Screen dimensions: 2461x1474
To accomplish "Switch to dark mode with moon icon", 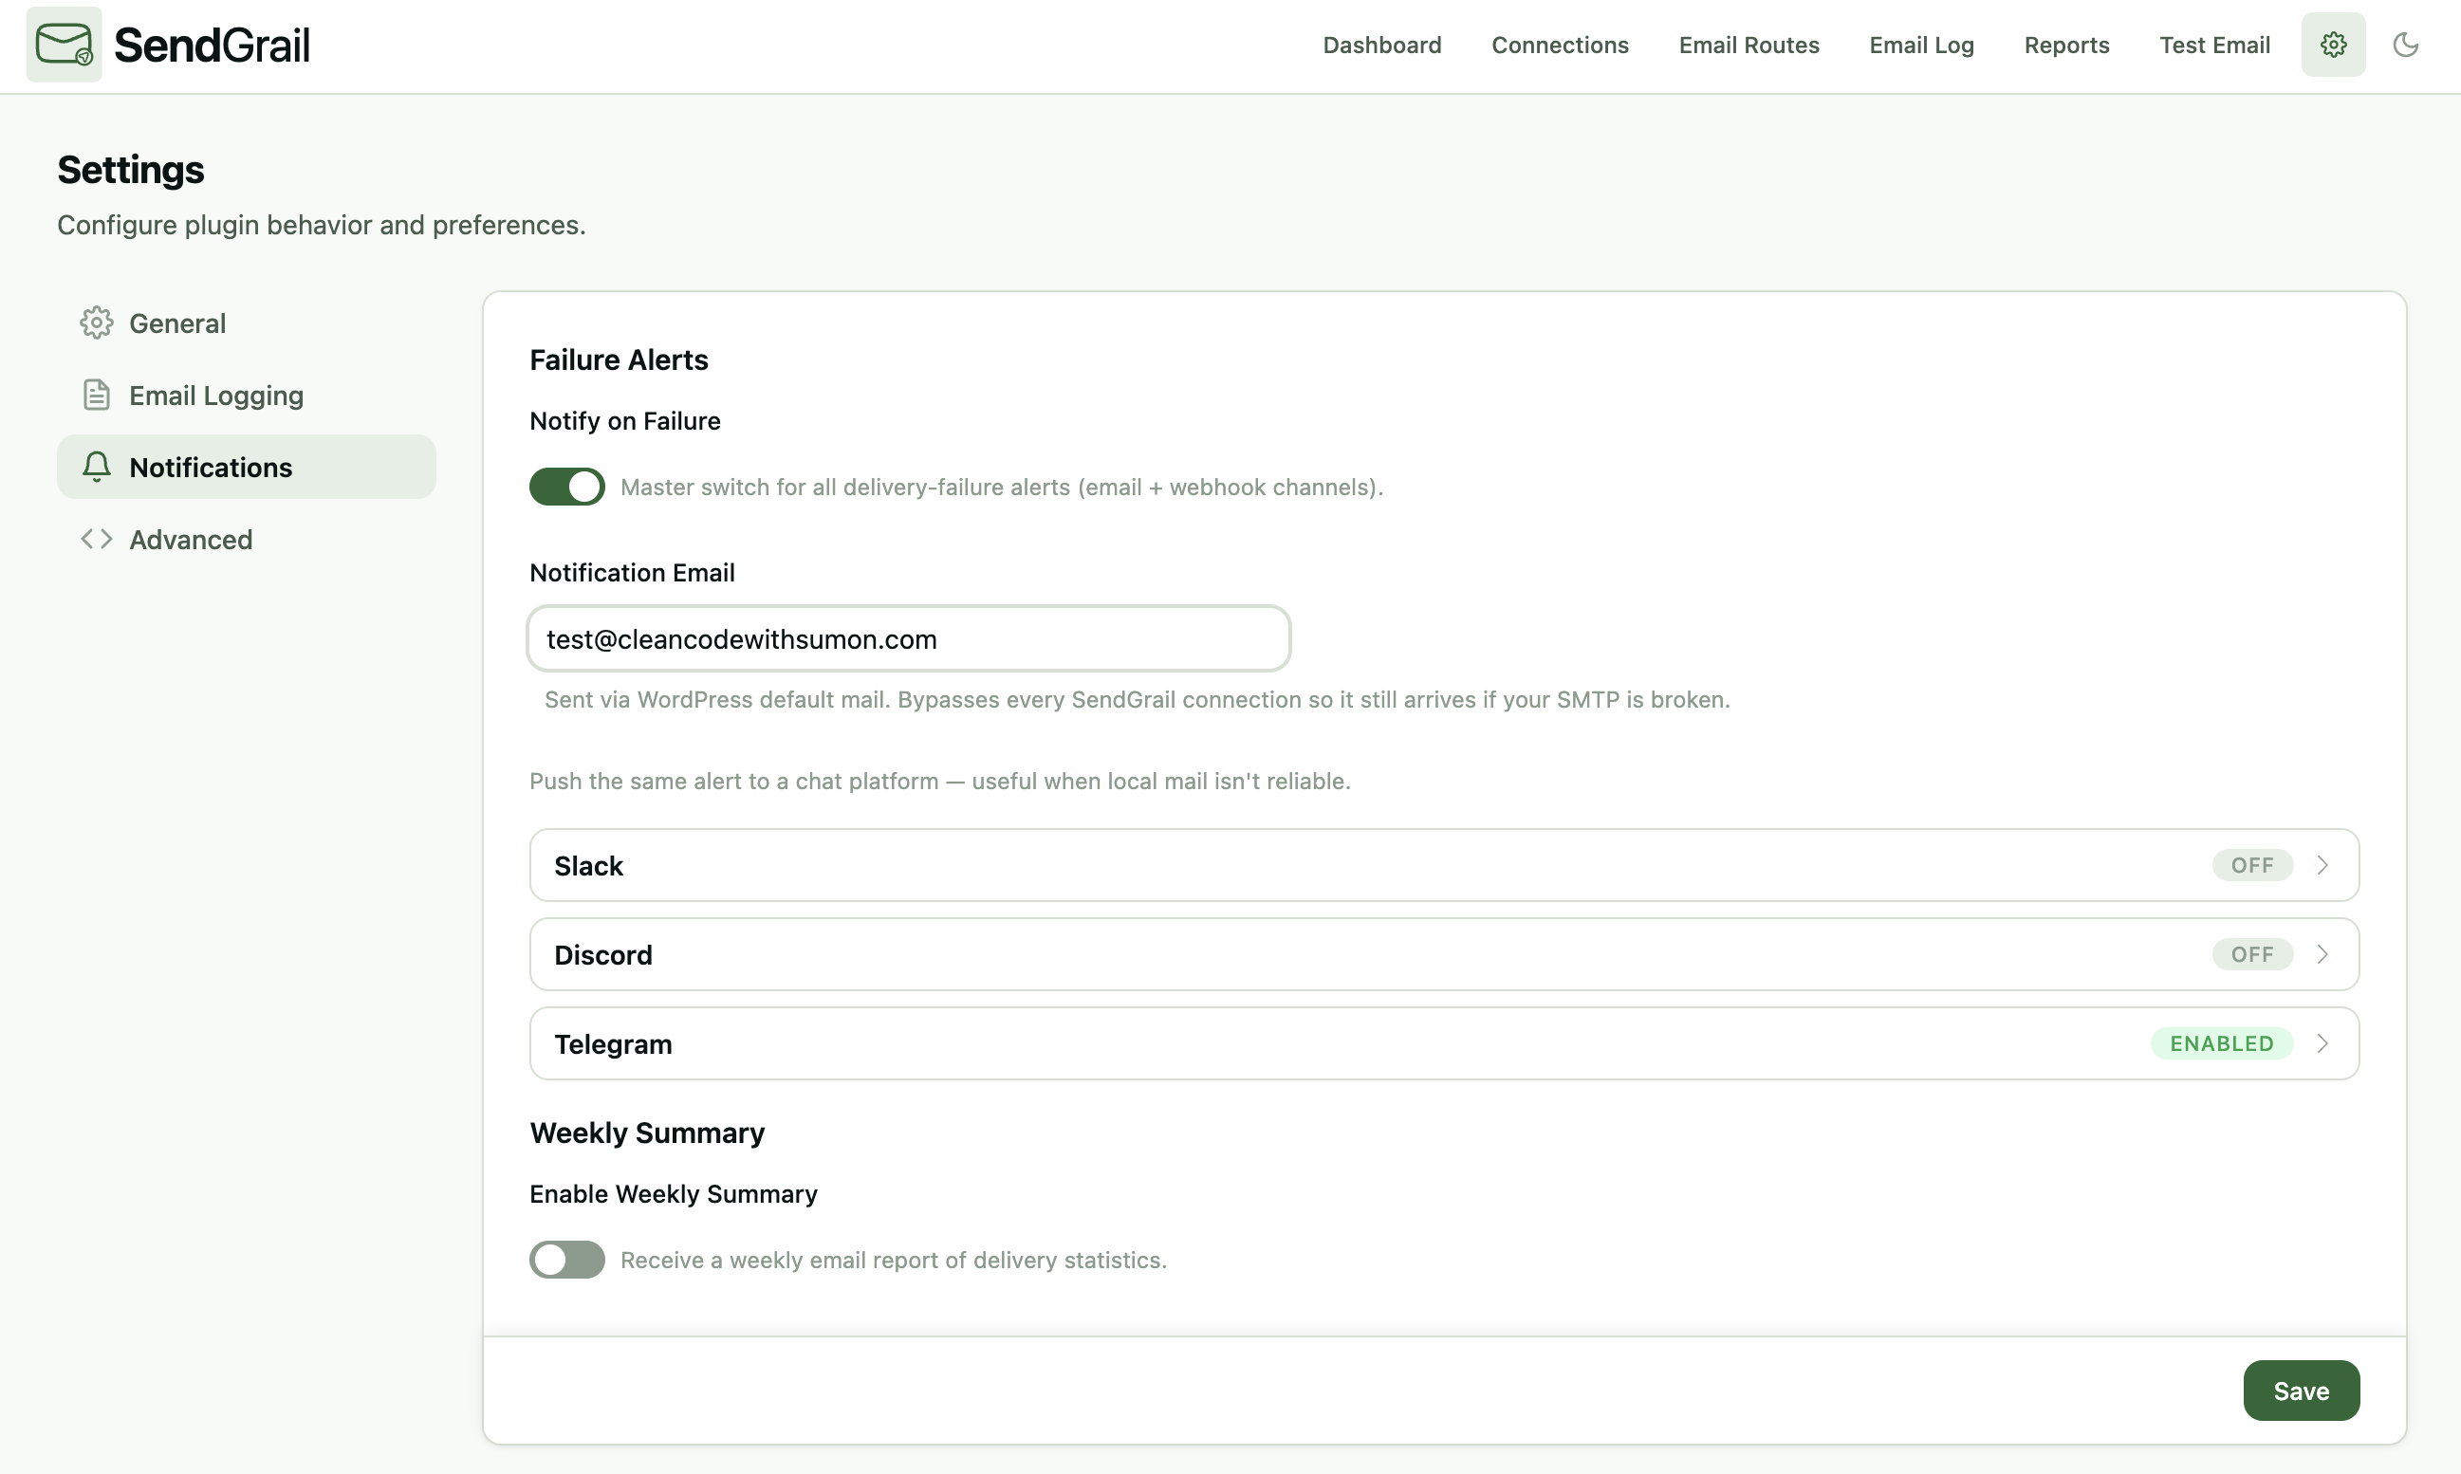I will click(x=2404, y=45).
